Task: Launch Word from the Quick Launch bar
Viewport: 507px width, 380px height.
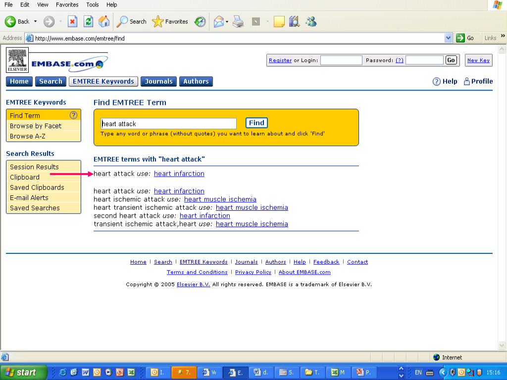Action: click(x=85, y=372)
